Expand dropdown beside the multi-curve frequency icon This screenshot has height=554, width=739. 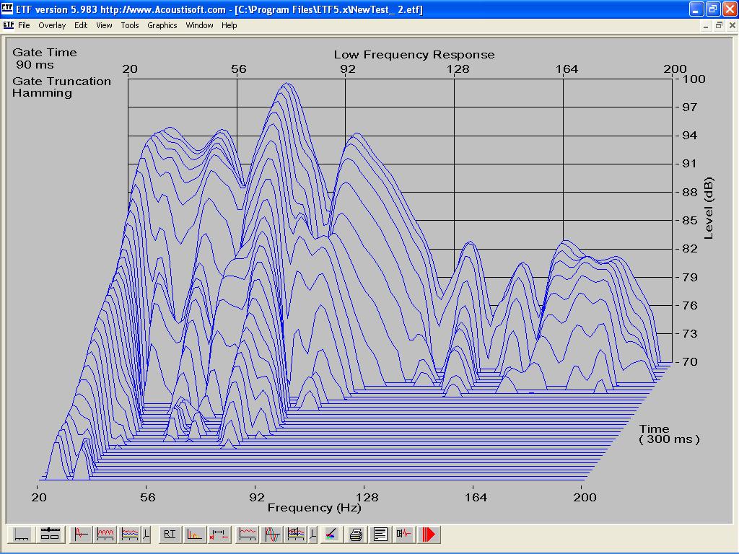(x=147, y=535)
